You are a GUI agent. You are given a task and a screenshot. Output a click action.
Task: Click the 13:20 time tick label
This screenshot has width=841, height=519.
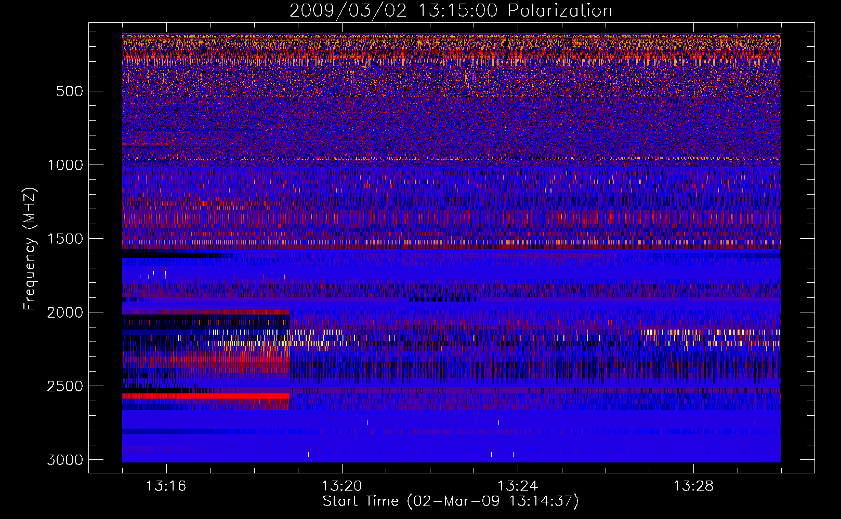341,486
